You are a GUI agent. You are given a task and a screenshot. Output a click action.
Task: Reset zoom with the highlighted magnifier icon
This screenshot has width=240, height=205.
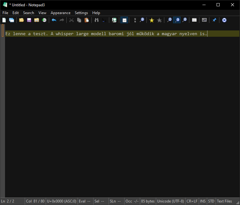tap(177, 20)
